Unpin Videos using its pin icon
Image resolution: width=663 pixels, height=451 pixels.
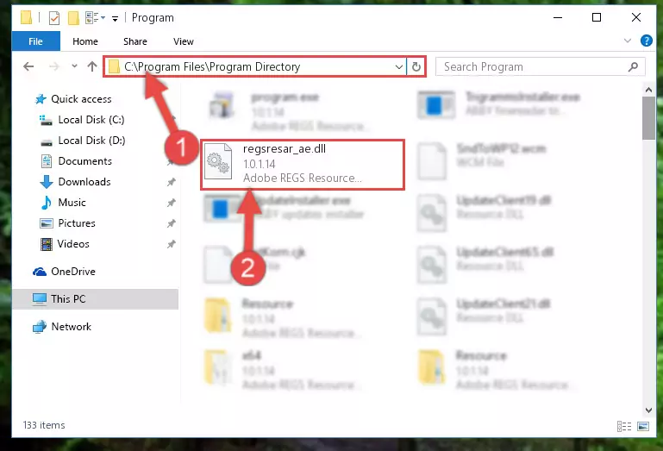click(x=172, y=244)
